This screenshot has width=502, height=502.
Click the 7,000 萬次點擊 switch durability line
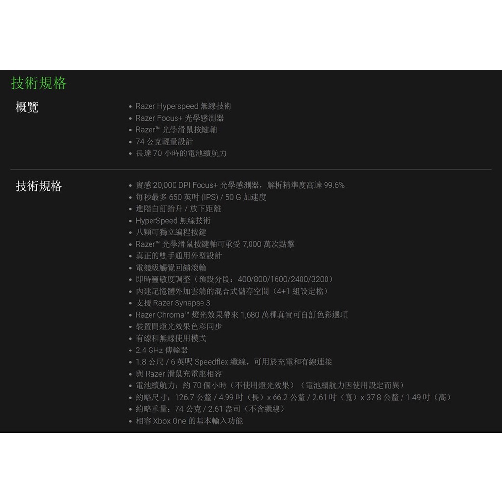[x=215, y=244]
